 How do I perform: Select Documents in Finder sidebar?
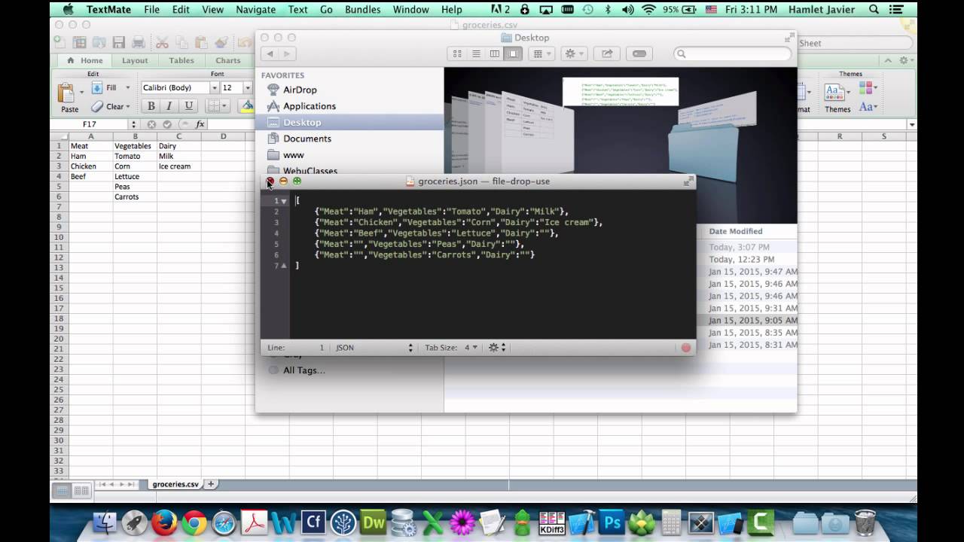(x=307, y=139)
